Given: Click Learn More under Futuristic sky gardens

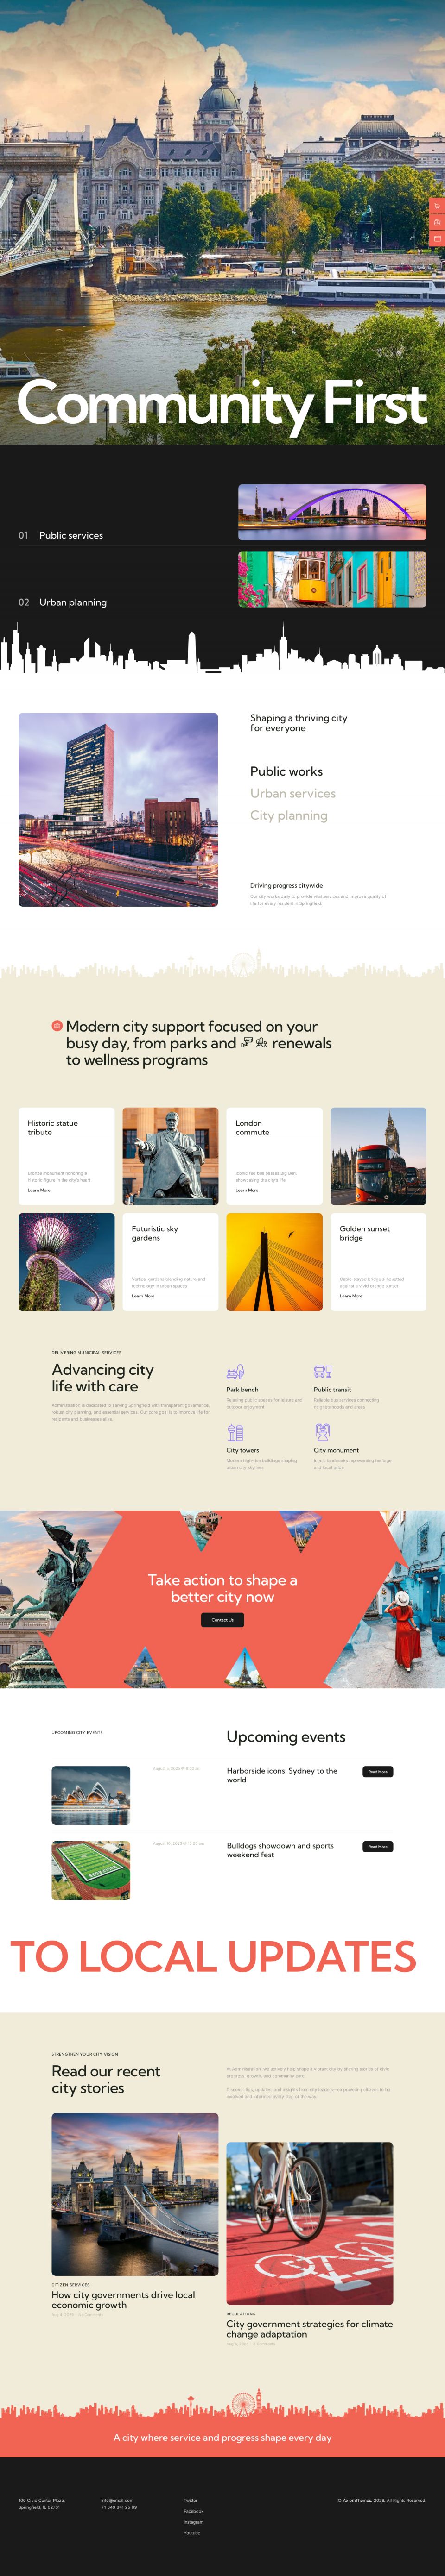Looking at the screenshot, I should pyautogui.click(x=143, y=1296).
